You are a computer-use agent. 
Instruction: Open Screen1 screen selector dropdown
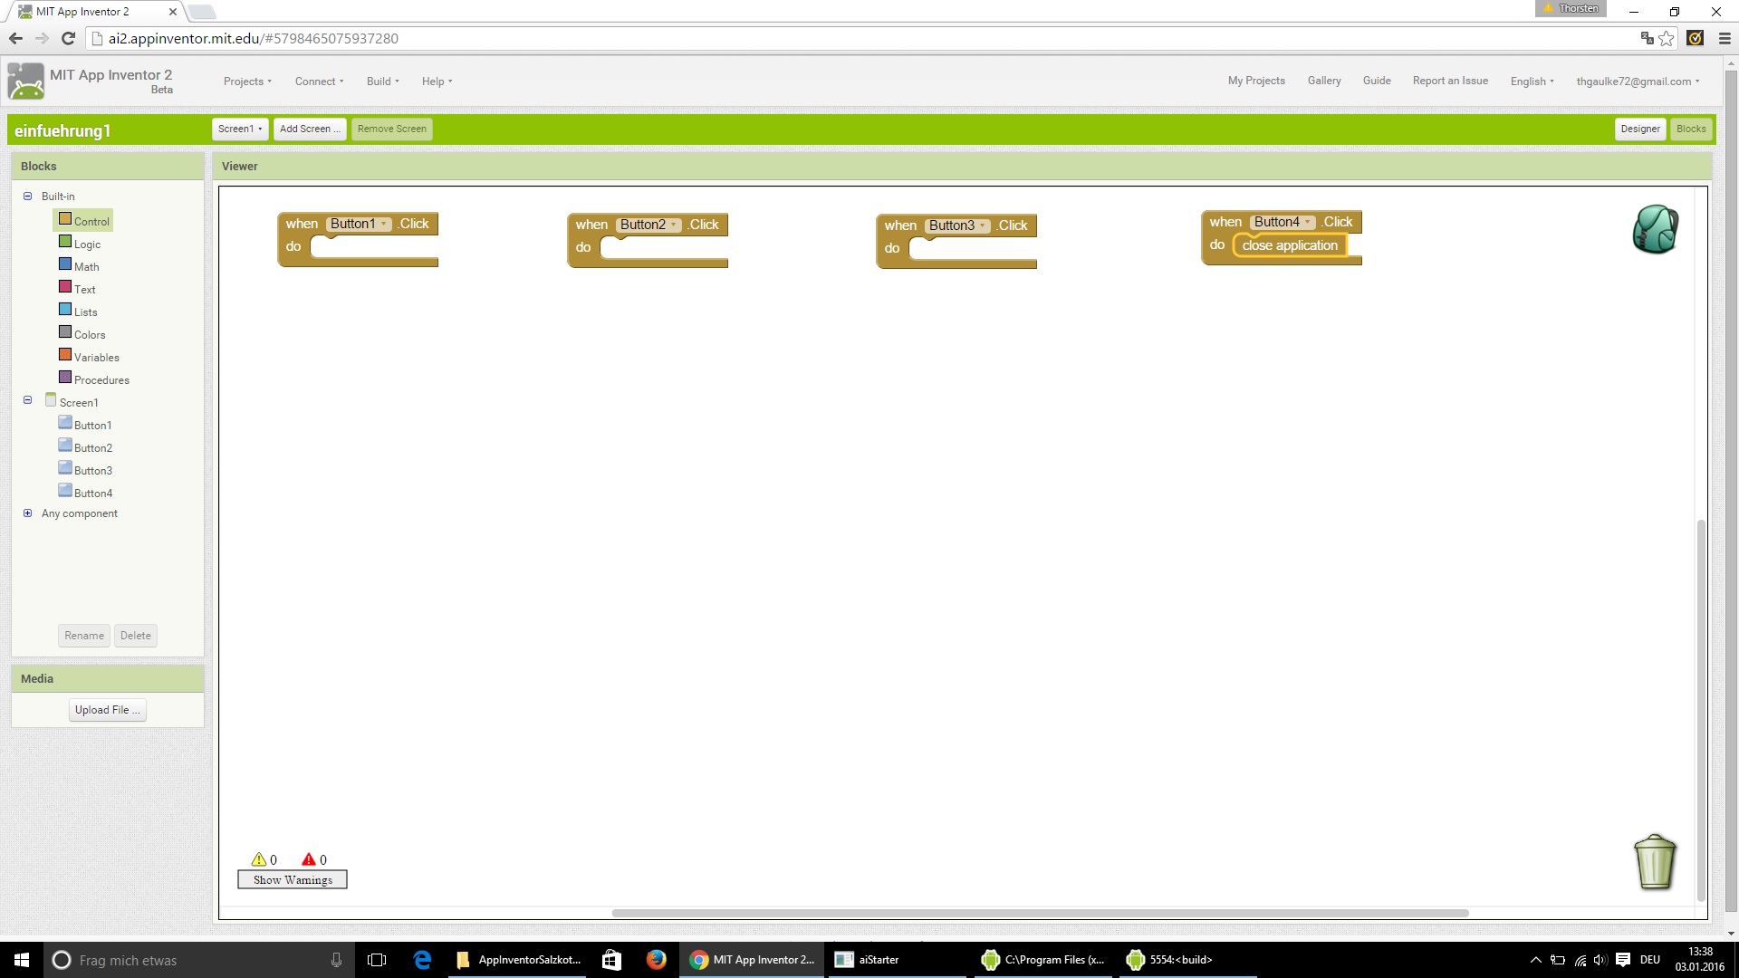pyautogui.click(x=240, y=129)
